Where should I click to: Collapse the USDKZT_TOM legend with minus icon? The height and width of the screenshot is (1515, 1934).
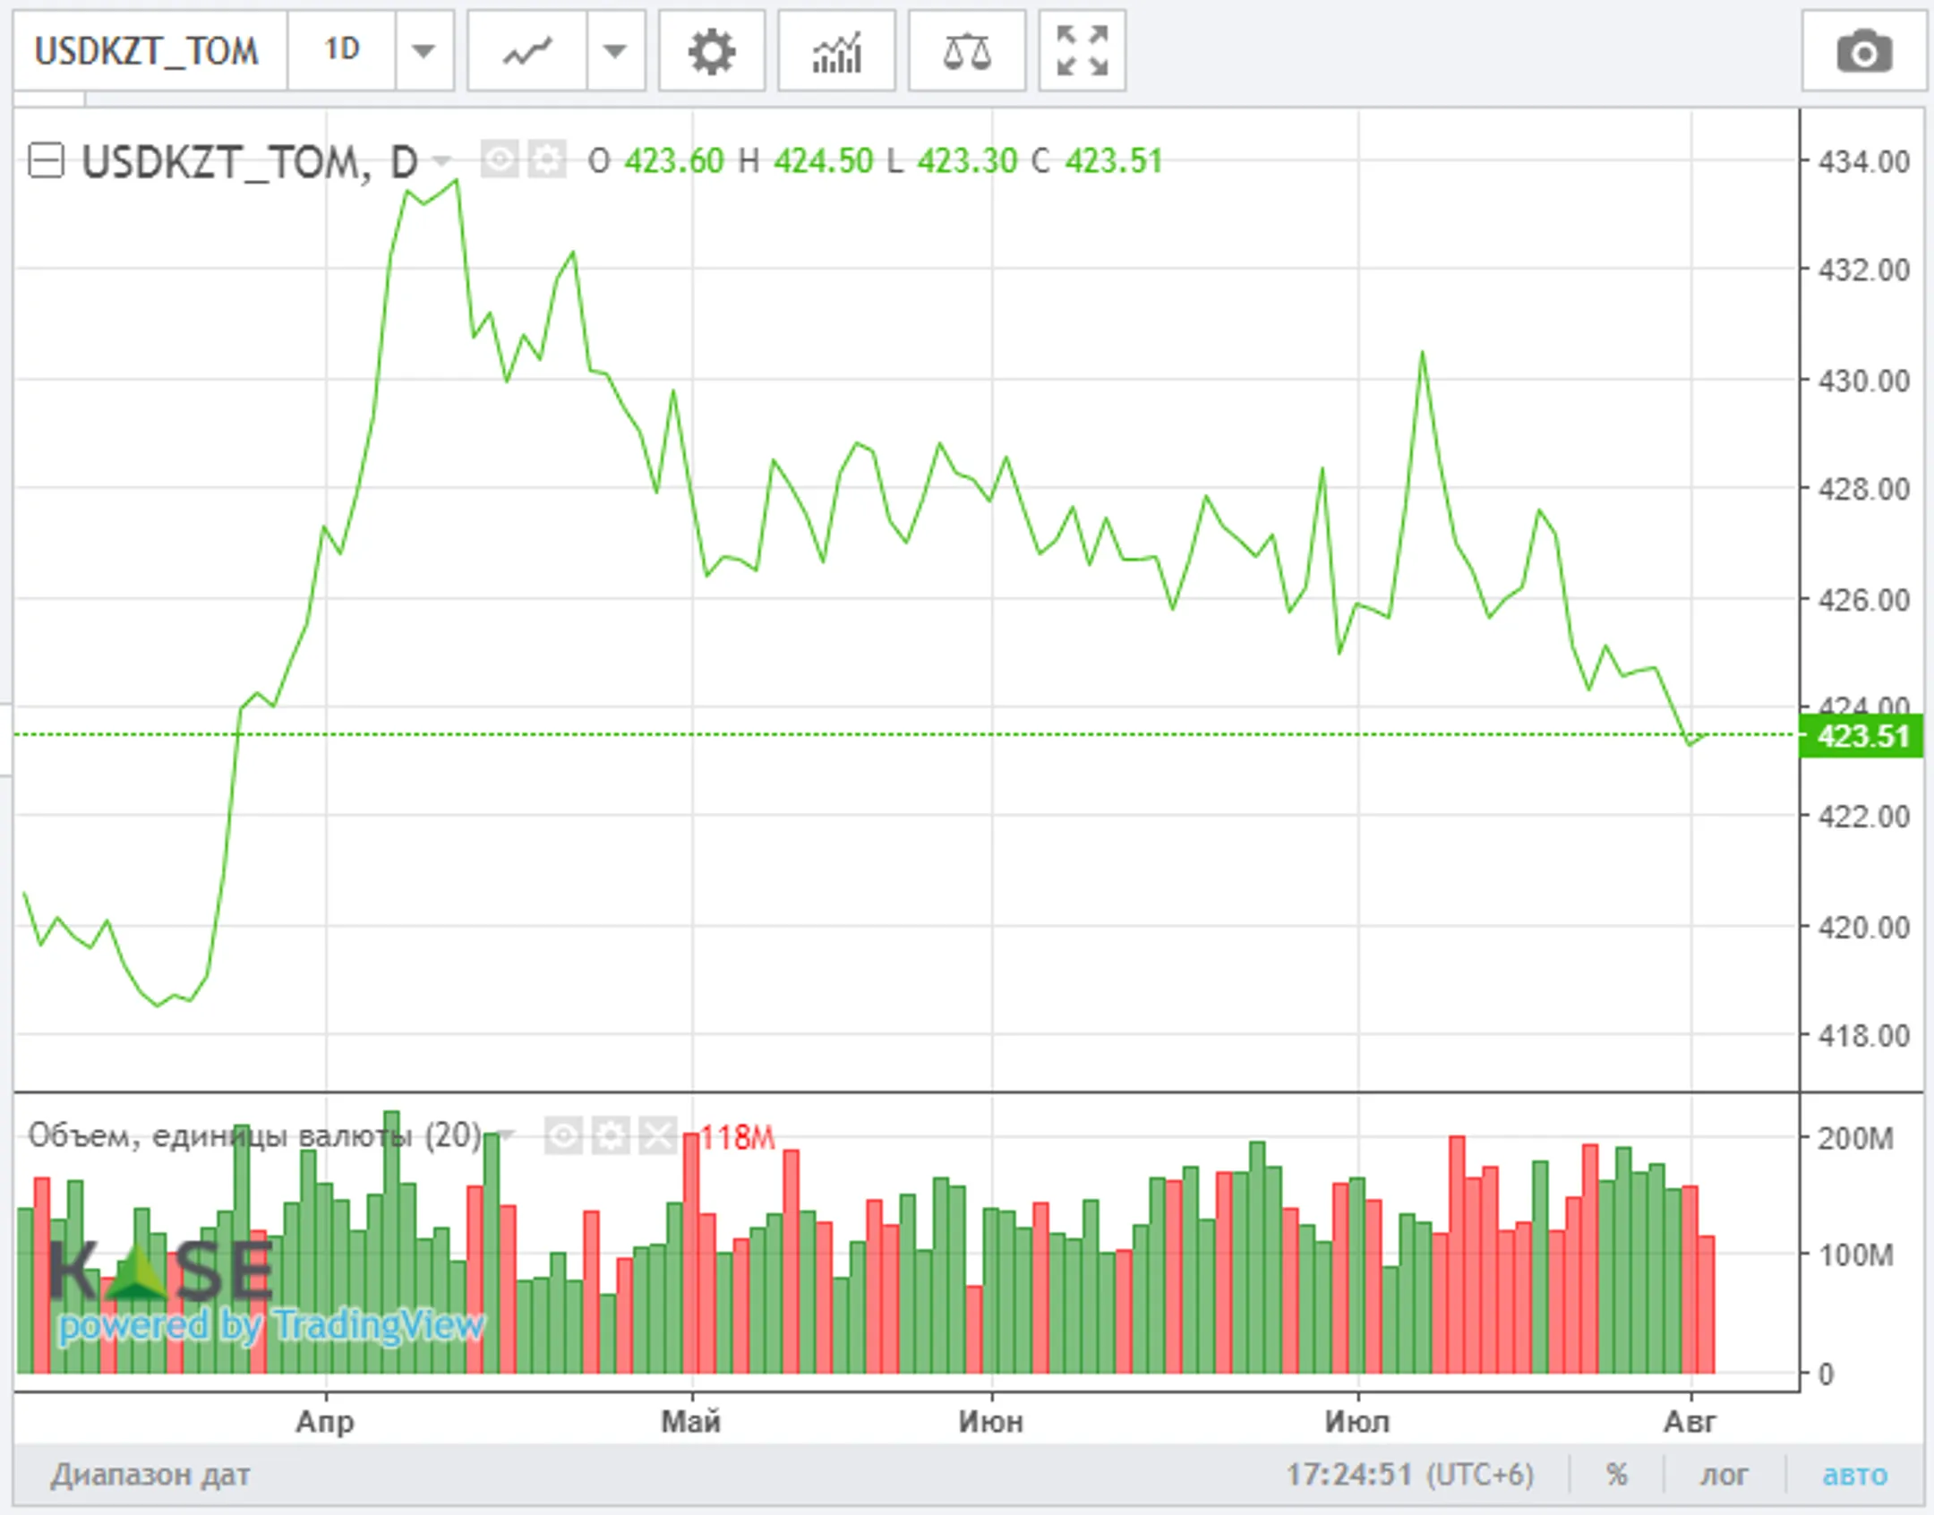point(46,161)
